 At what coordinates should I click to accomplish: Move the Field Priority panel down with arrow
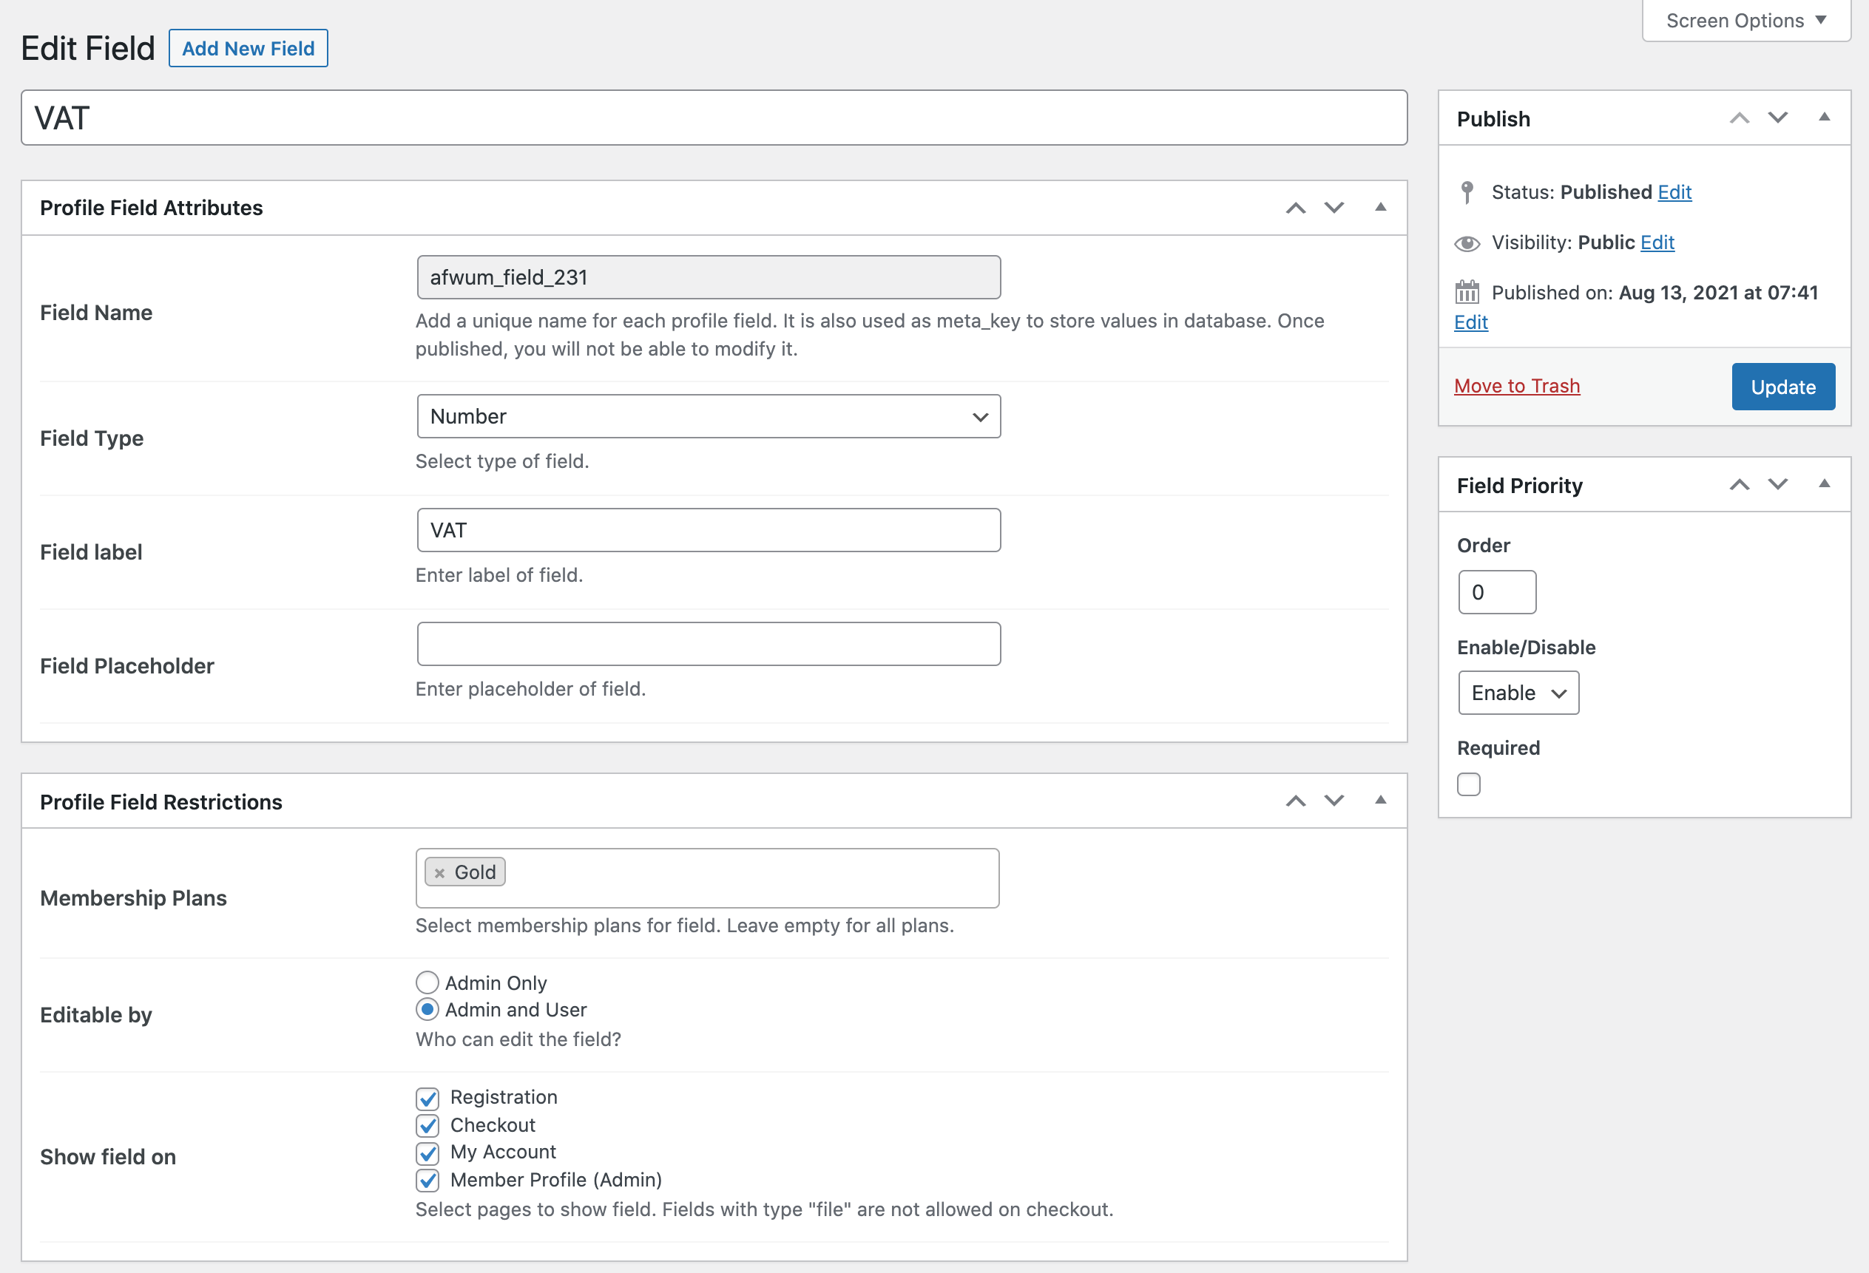pyautogui.click(x=1777, y=485)
